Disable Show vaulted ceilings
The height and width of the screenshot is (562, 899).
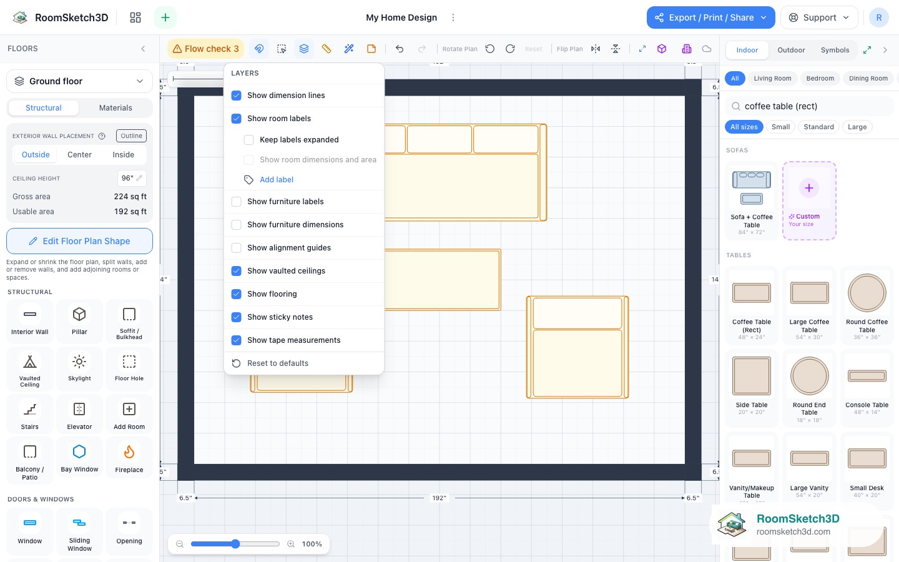coord(237,271)
